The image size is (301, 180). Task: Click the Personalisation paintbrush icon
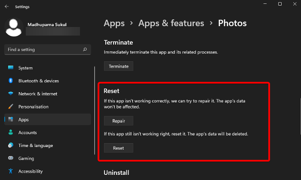(10, 107)
